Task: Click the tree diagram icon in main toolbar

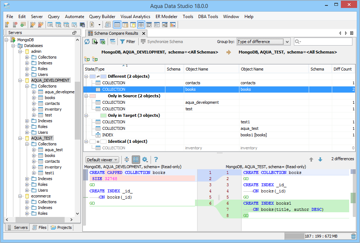Action: (x=165, y=25)
